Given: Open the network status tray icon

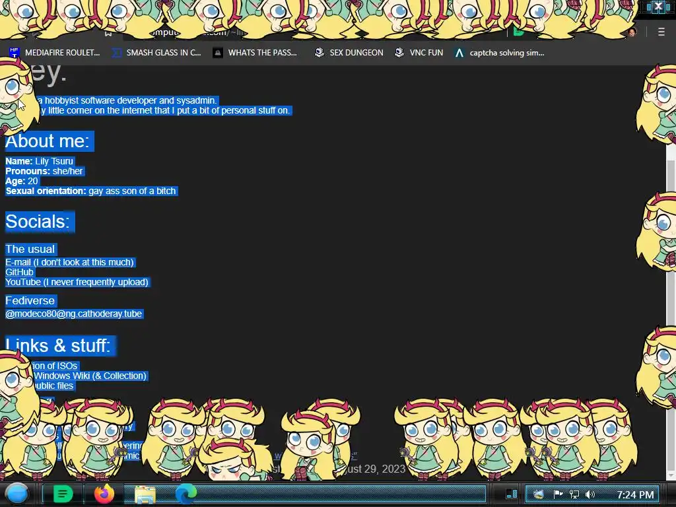Looking at the screenshot, I should (574, 494).
